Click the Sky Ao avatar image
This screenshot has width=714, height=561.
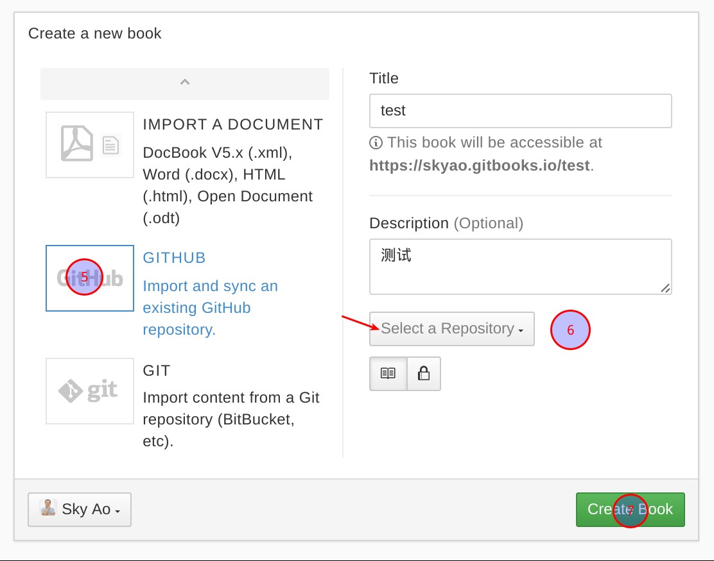(48, 508)
